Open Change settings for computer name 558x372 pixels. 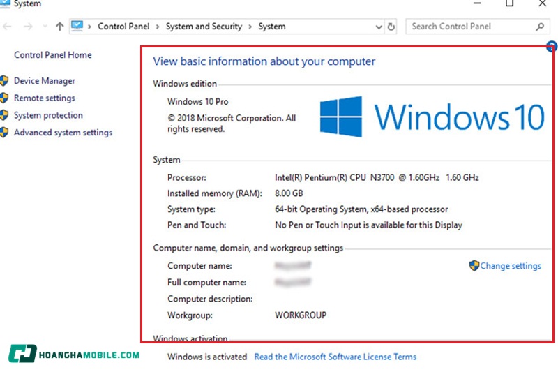click(511, 266)
